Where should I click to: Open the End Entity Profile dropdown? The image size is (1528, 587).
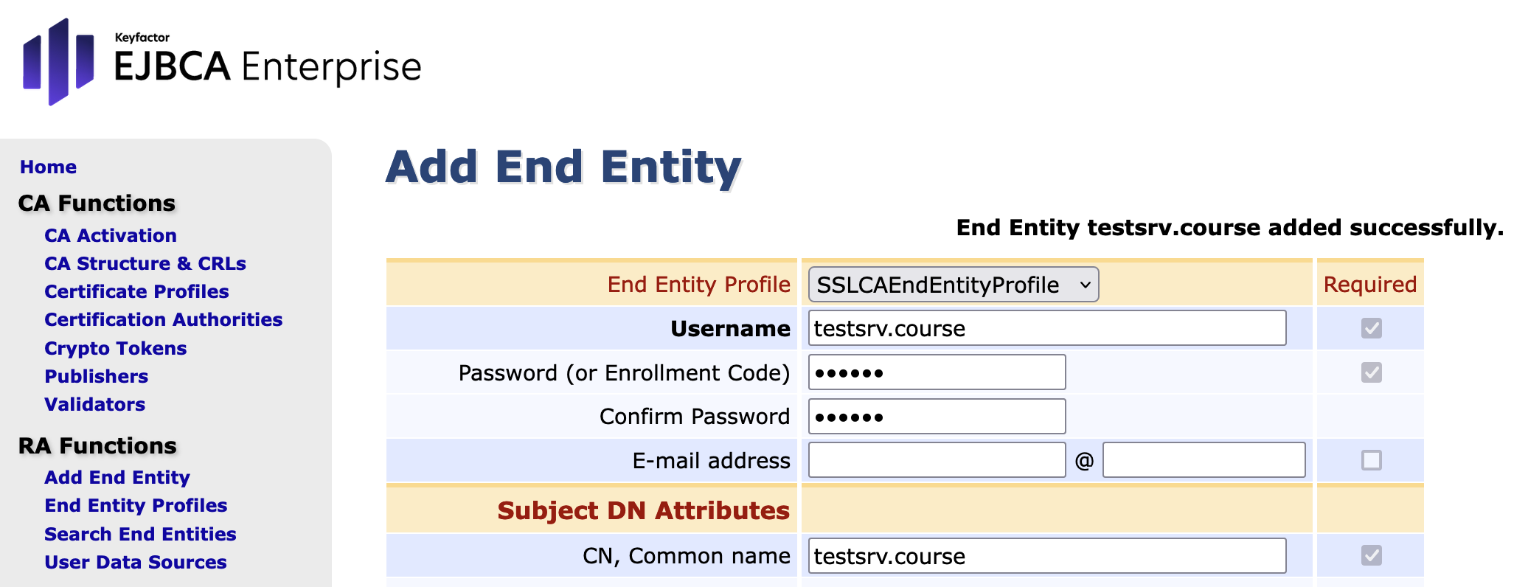coord(953,285)
